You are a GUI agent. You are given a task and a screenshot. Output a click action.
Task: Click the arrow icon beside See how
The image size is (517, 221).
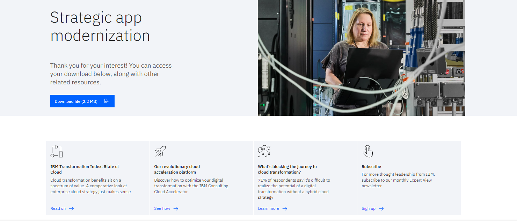click(x=176, y=208)
